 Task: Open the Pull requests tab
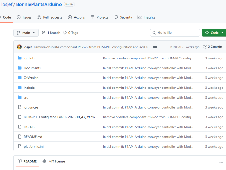click(x=50, y=17)
